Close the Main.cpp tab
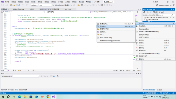 click(50, 9)
